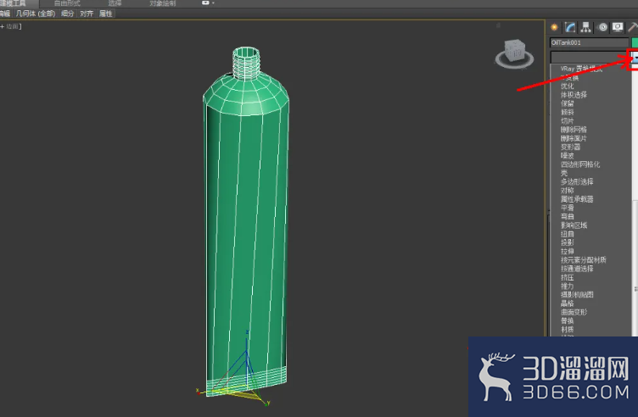Choose 对称 modifier from list
Image resolution: width=638 pixels, height=417 pixels.
point(568,190)
